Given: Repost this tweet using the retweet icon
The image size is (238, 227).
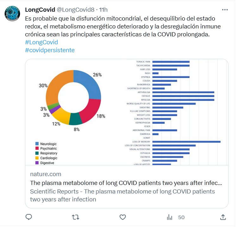Looking at the screenshot, I should [x=76, y=217].
